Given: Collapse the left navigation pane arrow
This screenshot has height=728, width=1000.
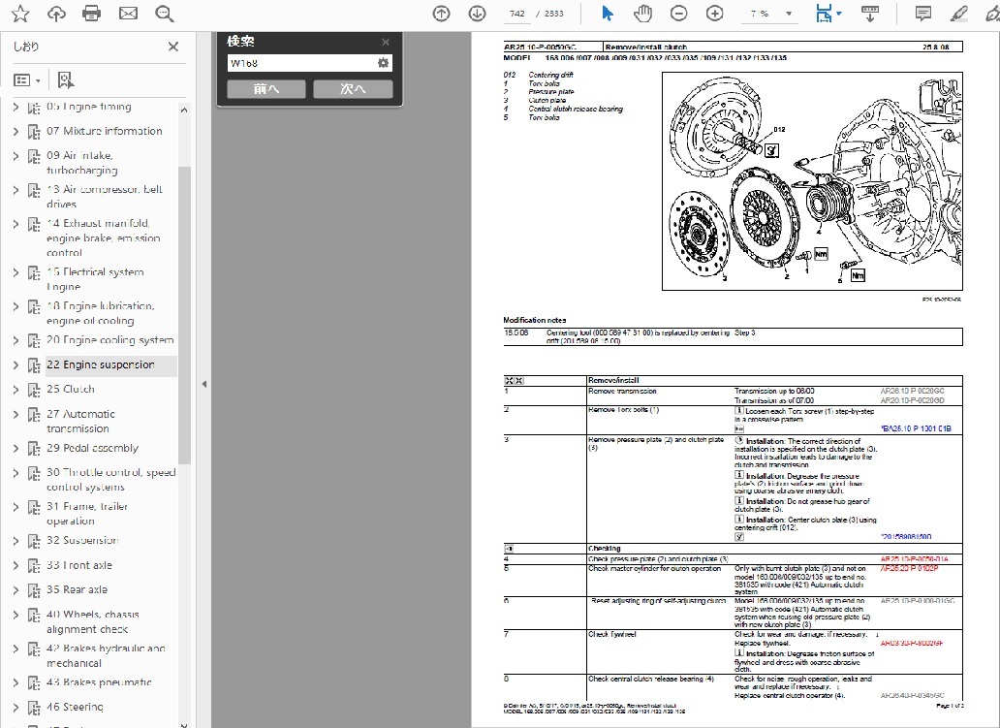Looking at the screenshot, I should (204, 384).
